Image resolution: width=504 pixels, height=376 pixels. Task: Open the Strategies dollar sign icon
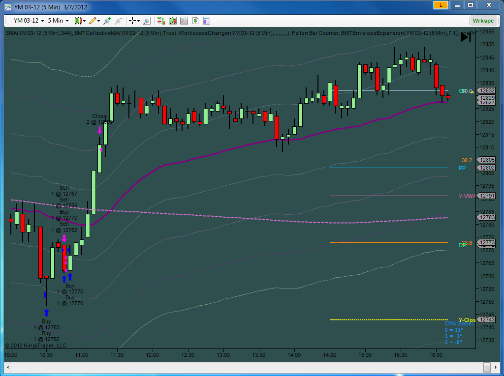pos(195,21)
